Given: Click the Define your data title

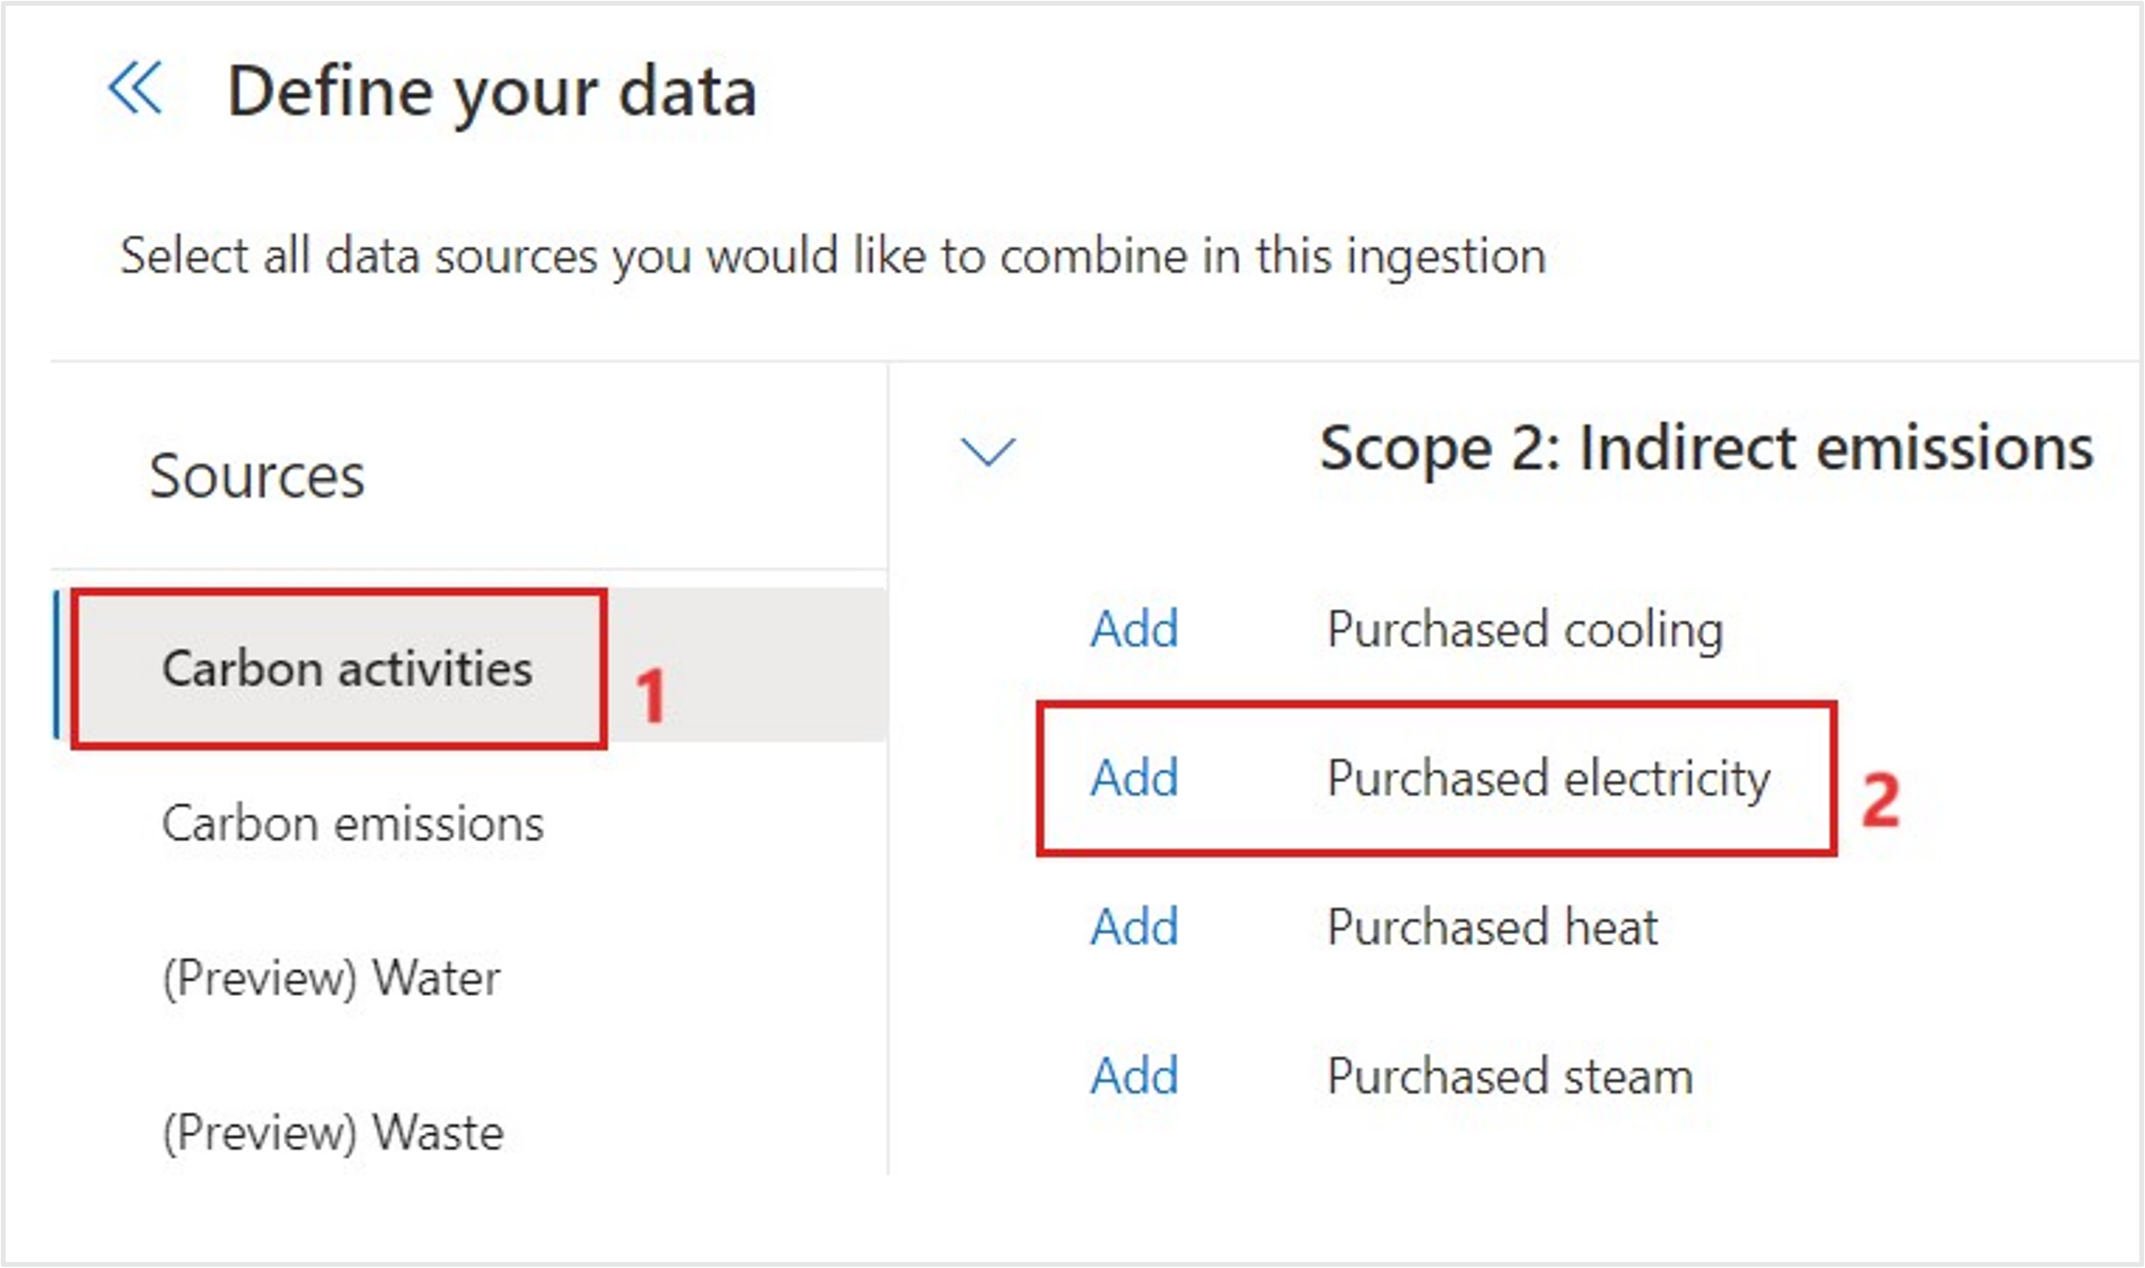Looking at the screenshot, I should pos(492,91).
